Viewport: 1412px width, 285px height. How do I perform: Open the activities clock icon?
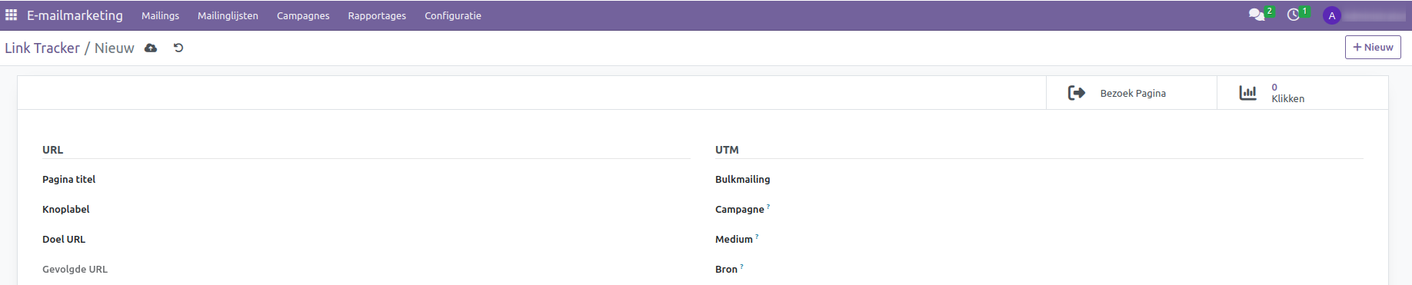[1294, 15]
